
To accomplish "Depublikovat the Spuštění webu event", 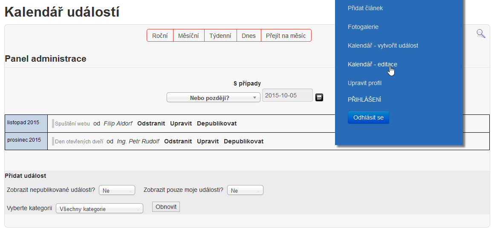I will click(217, 123).
